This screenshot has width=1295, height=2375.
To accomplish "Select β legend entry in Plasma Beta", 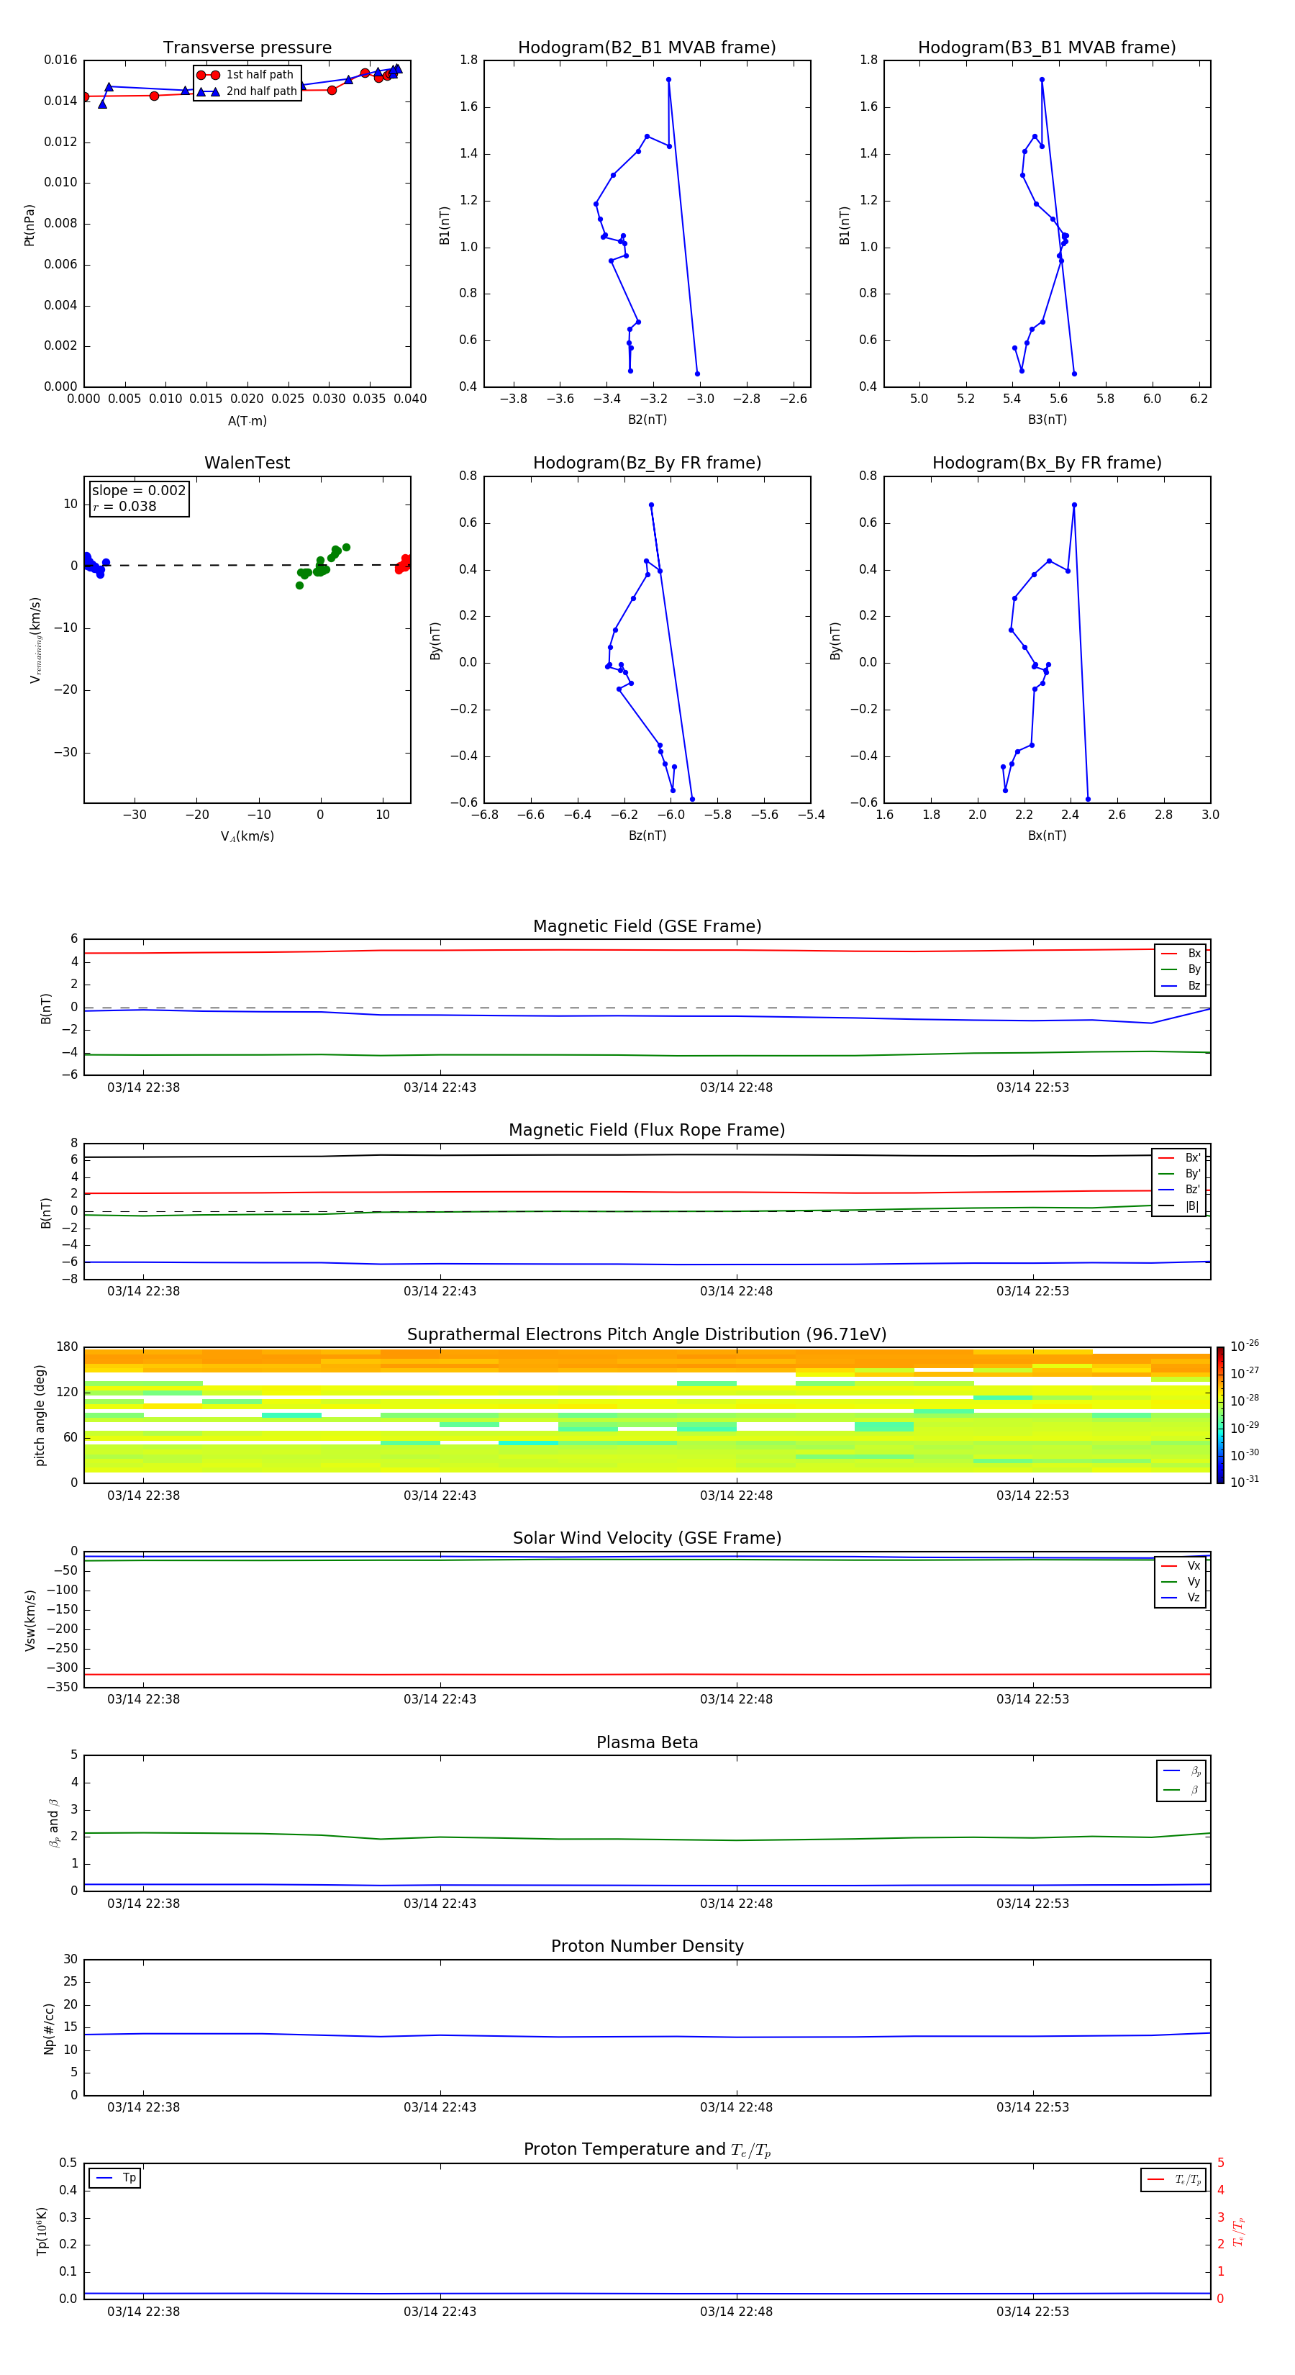I will point(1183,1791).
